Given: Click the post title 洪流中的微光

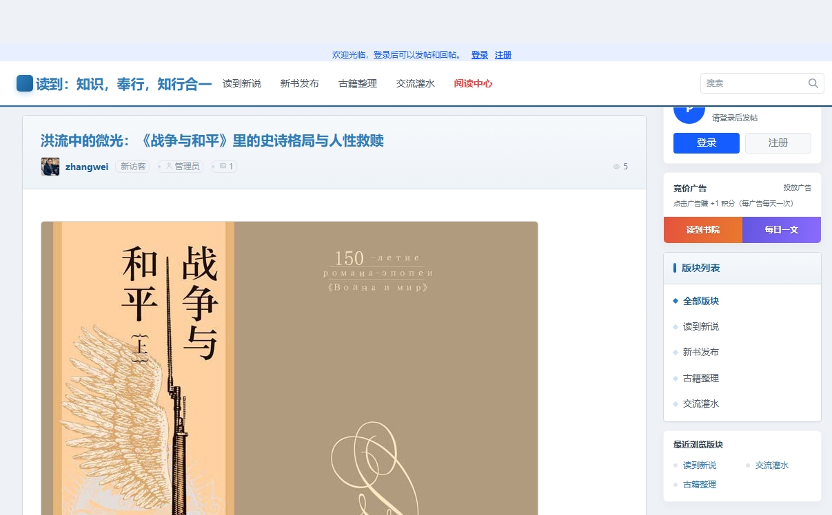Looking at the screenshot, I should [212, 141].
